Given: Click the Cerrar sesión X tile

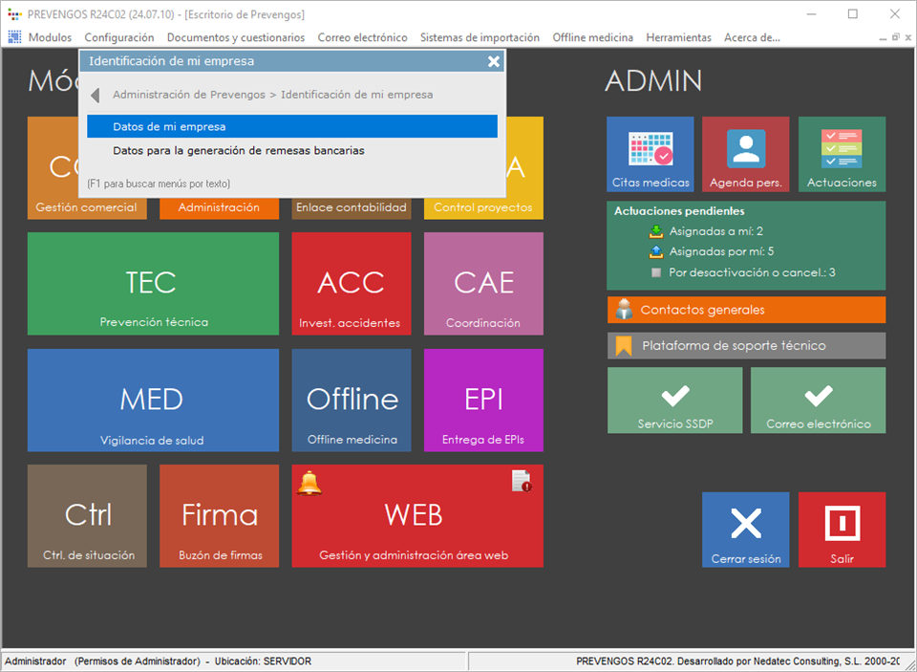Looking at the screenshot, I should tap(745, 530).
